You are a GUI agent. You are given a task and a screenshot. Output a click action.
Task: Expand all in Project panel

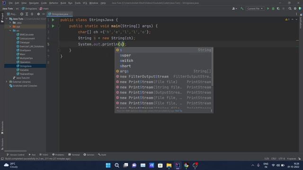tap(27, 14)
